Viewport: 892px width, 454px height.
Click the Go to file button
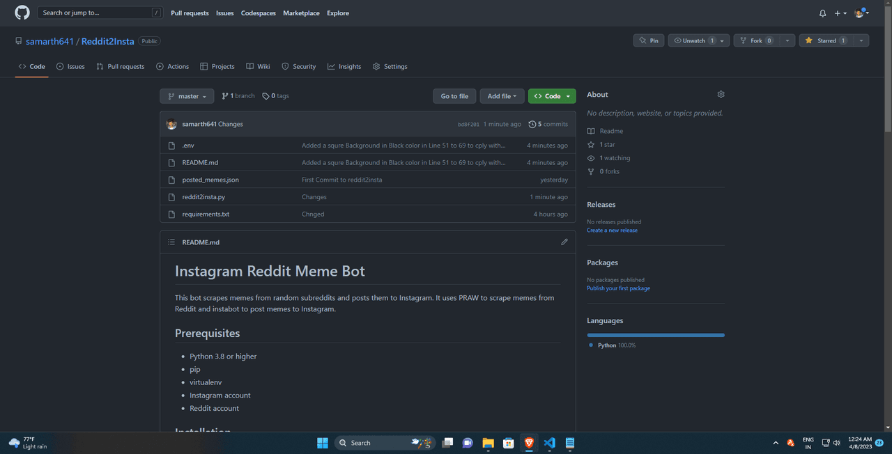(x=454, y=96)
